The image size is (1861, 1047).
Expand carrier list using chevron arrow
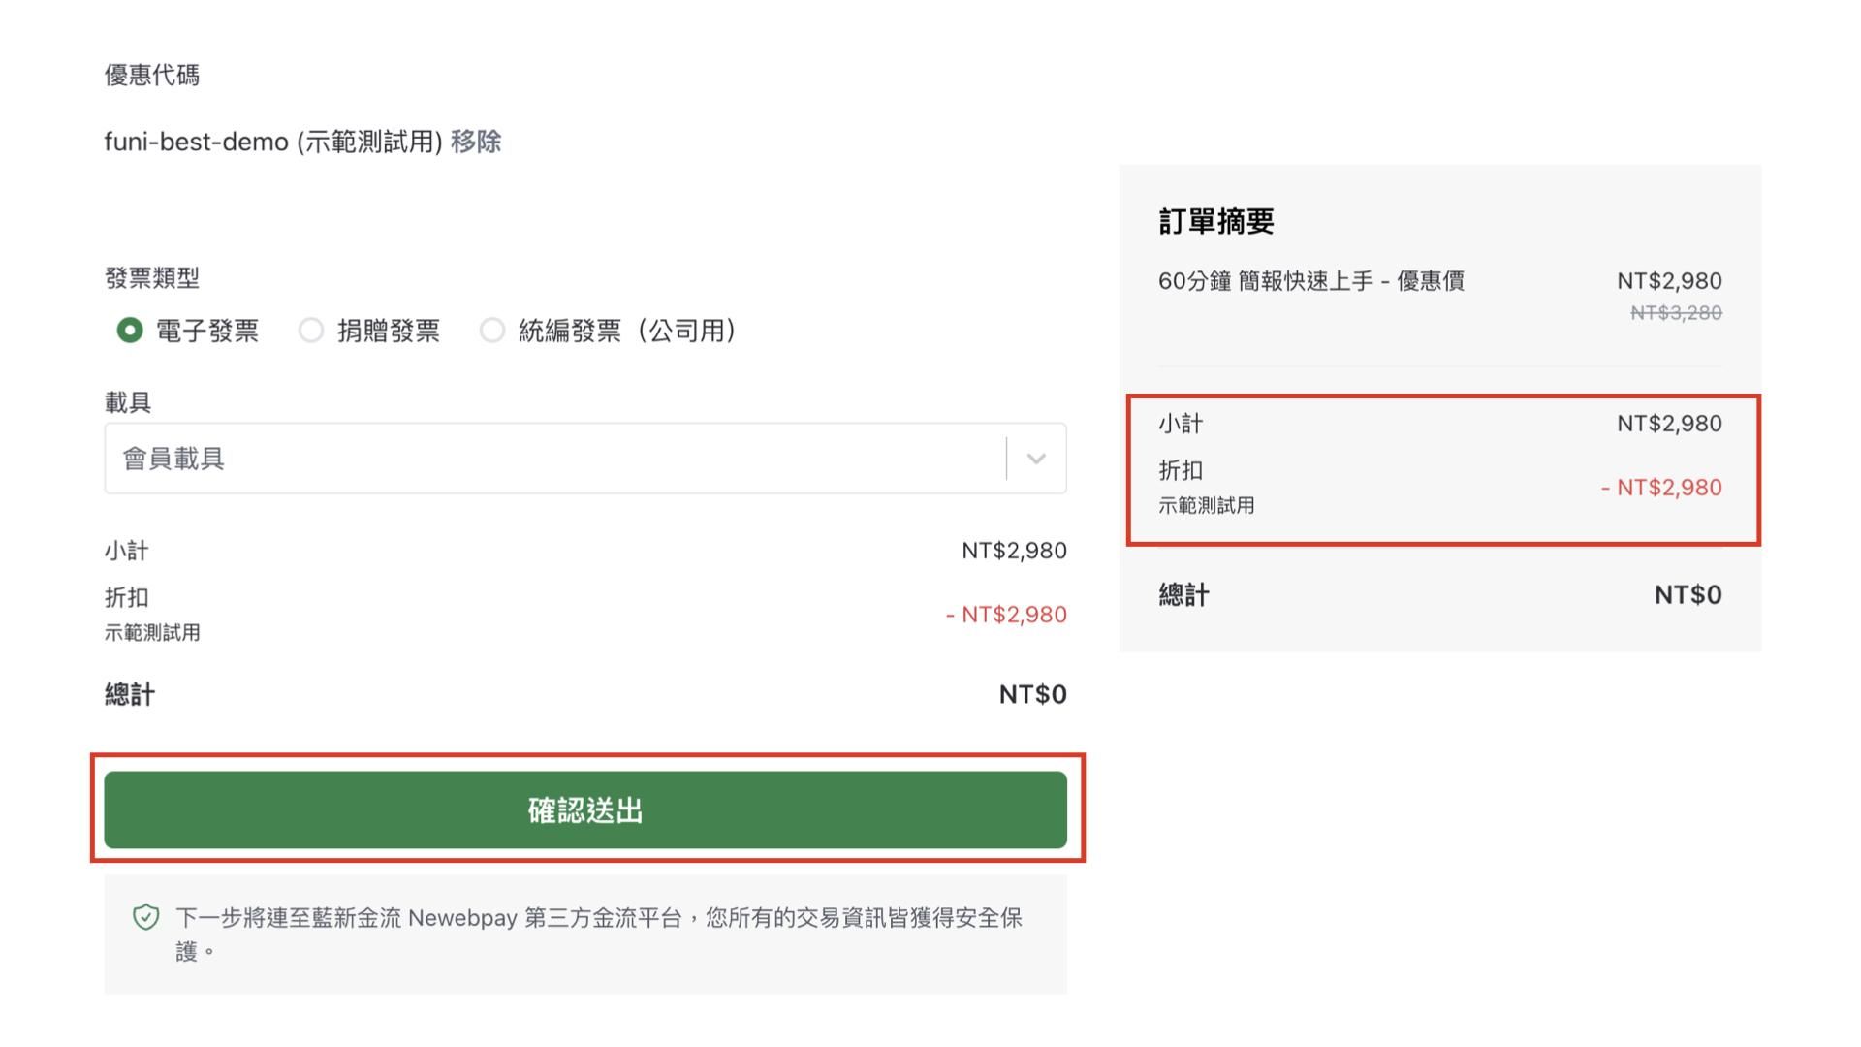click(x=1036, y=459)
